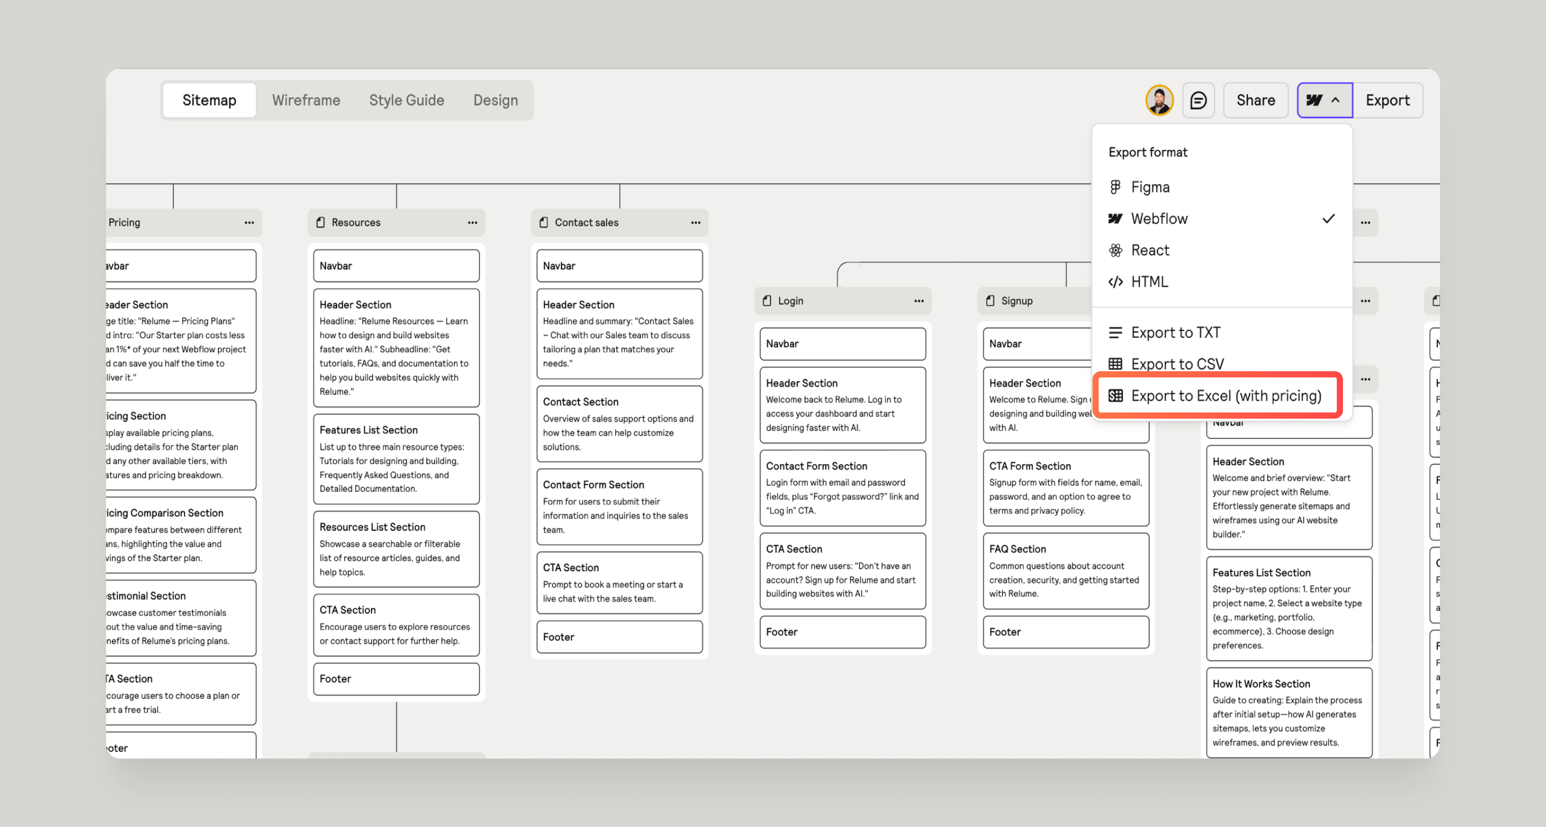Select Figma as the export format
Image resolution: width=1546 pixels, height=827 pixels.
tap(1149, 187)
